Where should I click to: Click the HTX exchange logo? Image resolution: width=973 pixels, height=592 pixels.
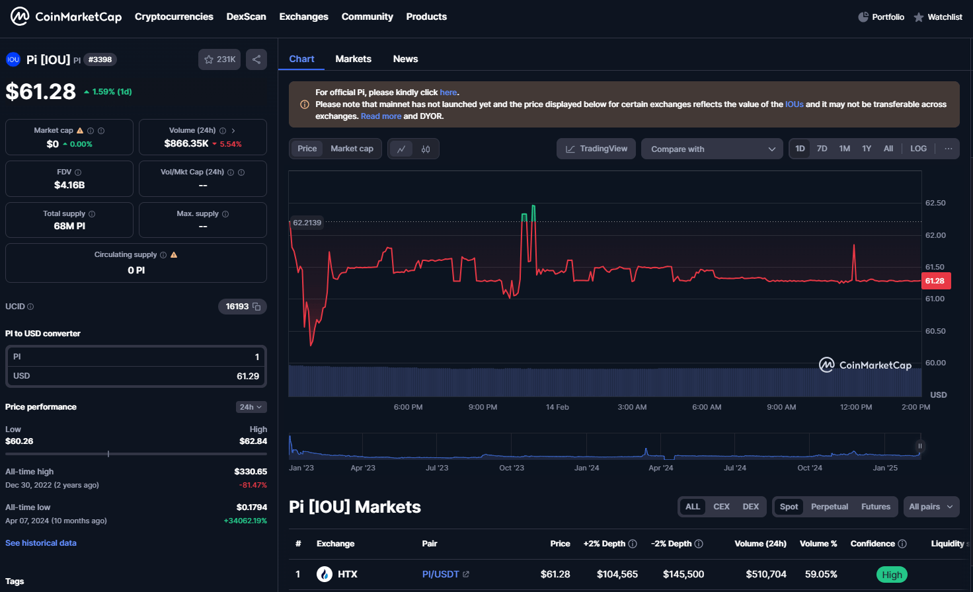[x=325, y=574]
